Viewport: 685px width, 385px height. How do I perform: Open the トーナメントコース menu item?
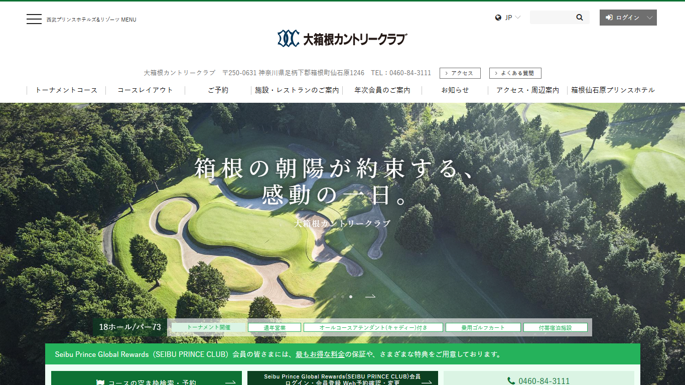point(66,90)
